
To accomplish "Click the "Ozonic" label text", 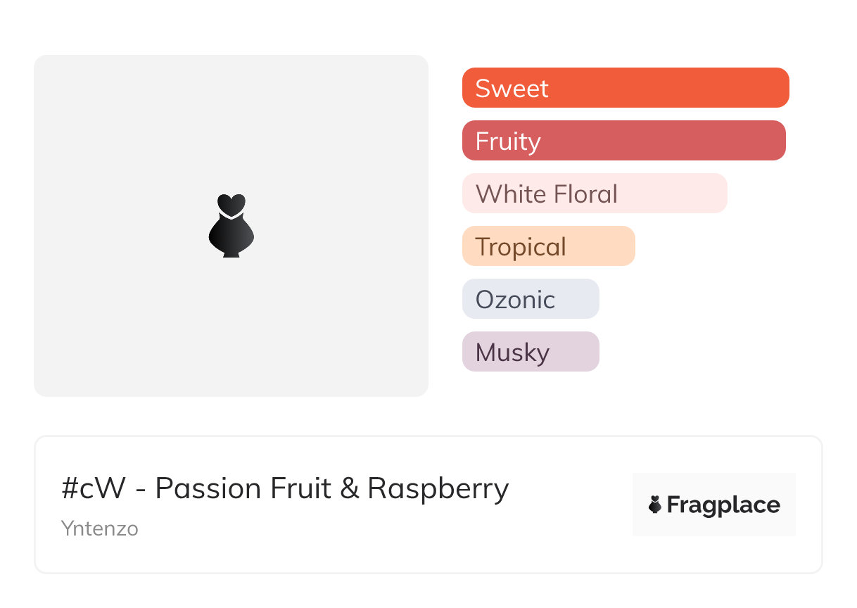I will (x=515, y=300).
